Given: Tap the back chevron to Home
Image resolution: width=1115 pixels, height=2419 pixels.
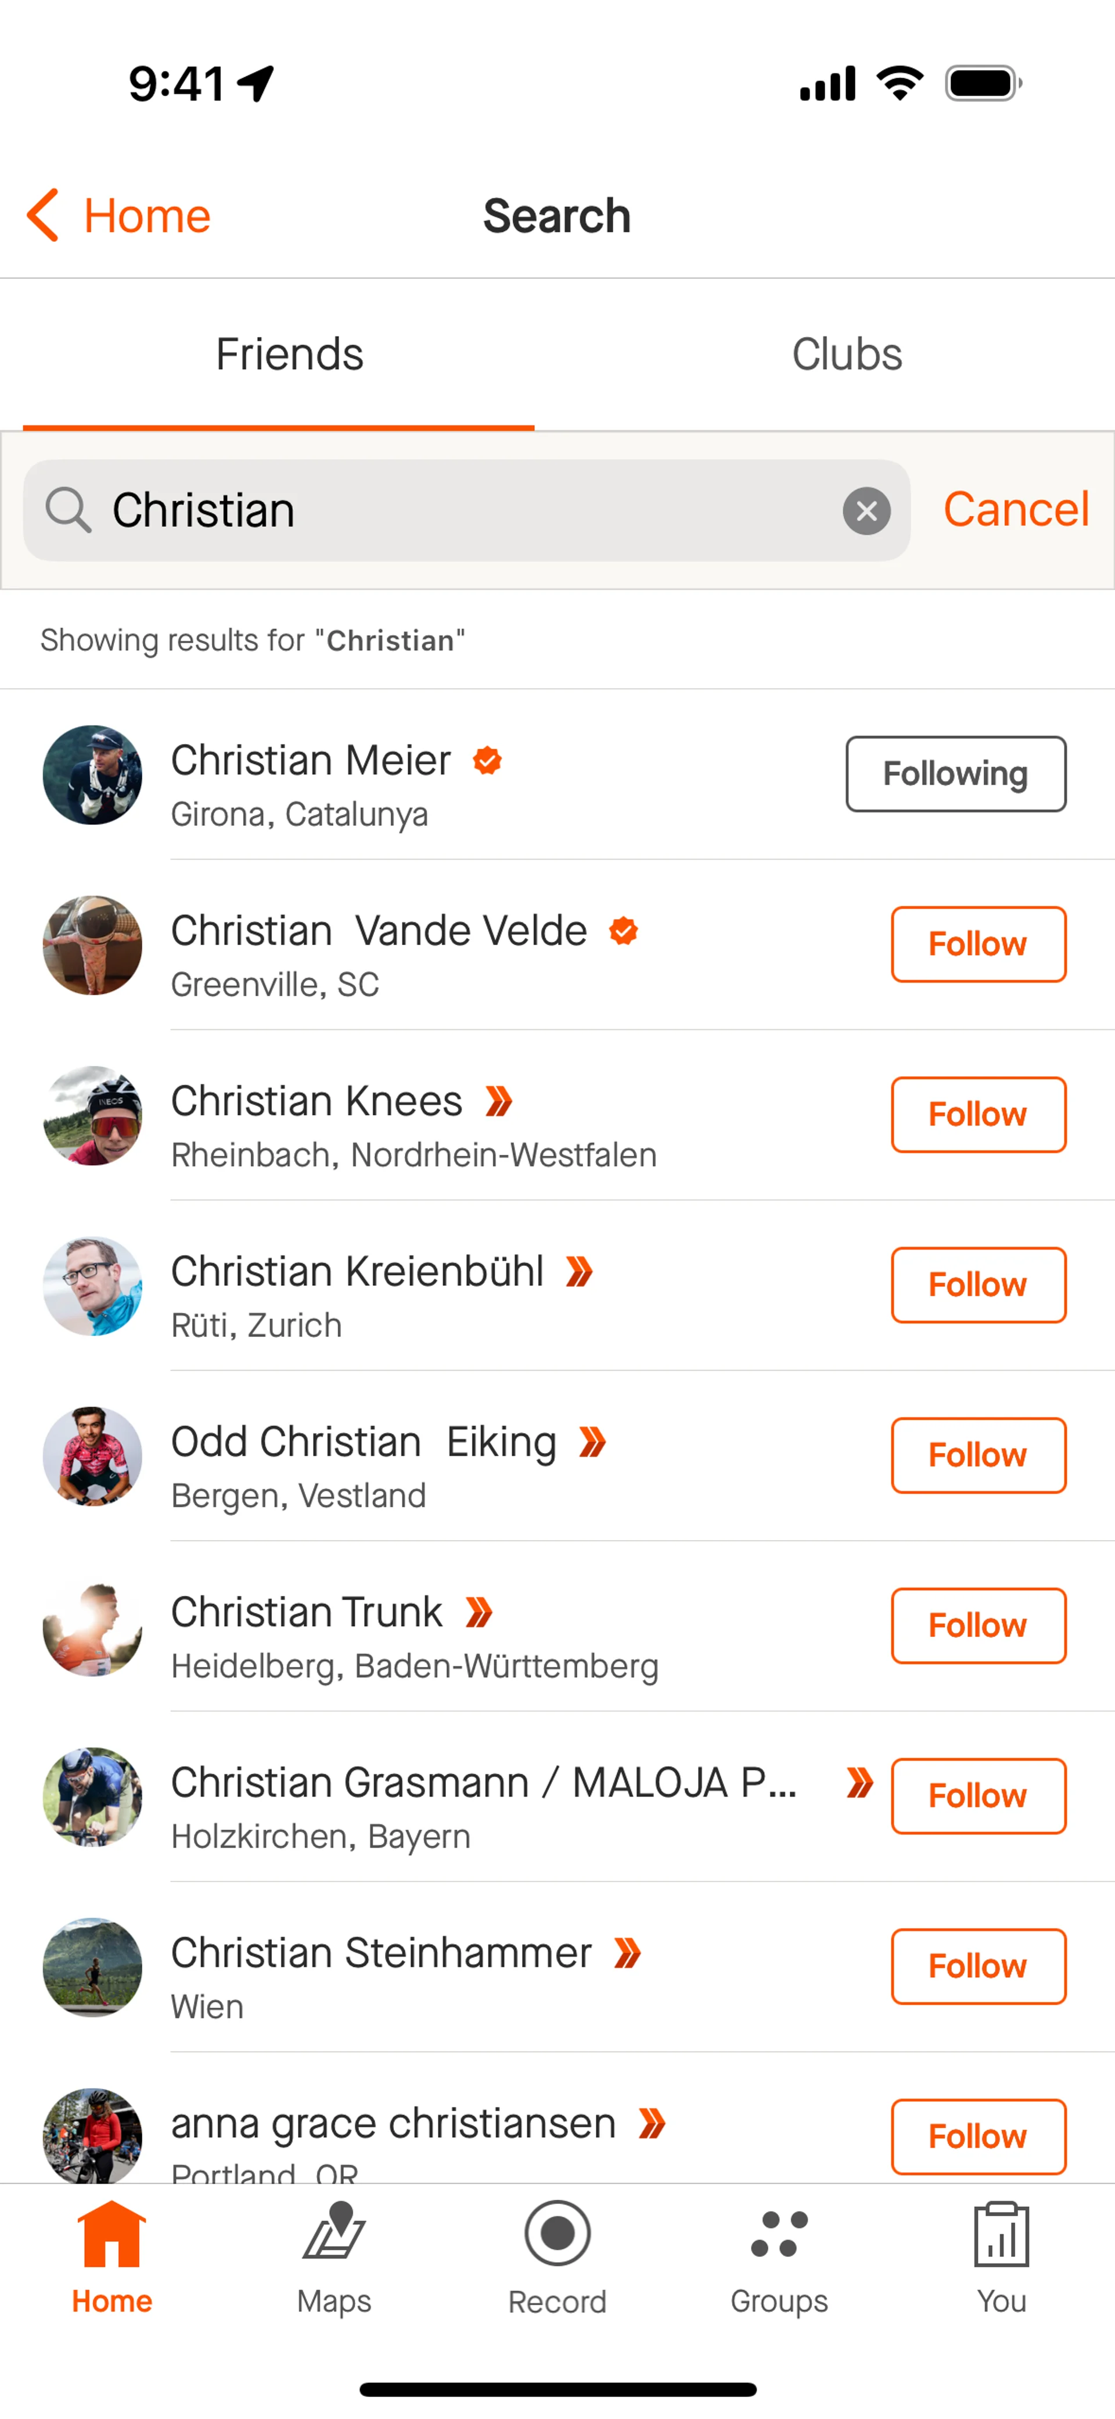Looking at the screenshot, I should coord(43,215).
